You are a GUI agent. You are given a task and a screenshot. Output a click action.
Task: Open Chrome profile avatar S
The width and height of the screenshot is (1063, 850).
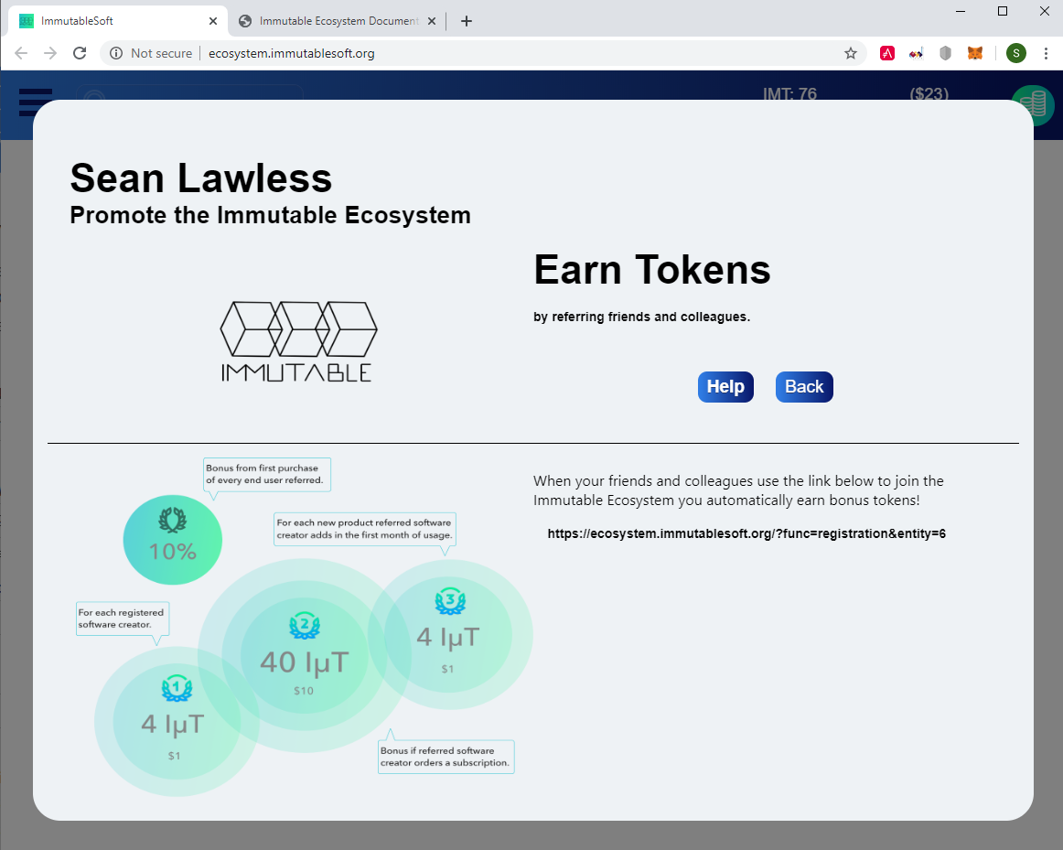(1015, 53)
